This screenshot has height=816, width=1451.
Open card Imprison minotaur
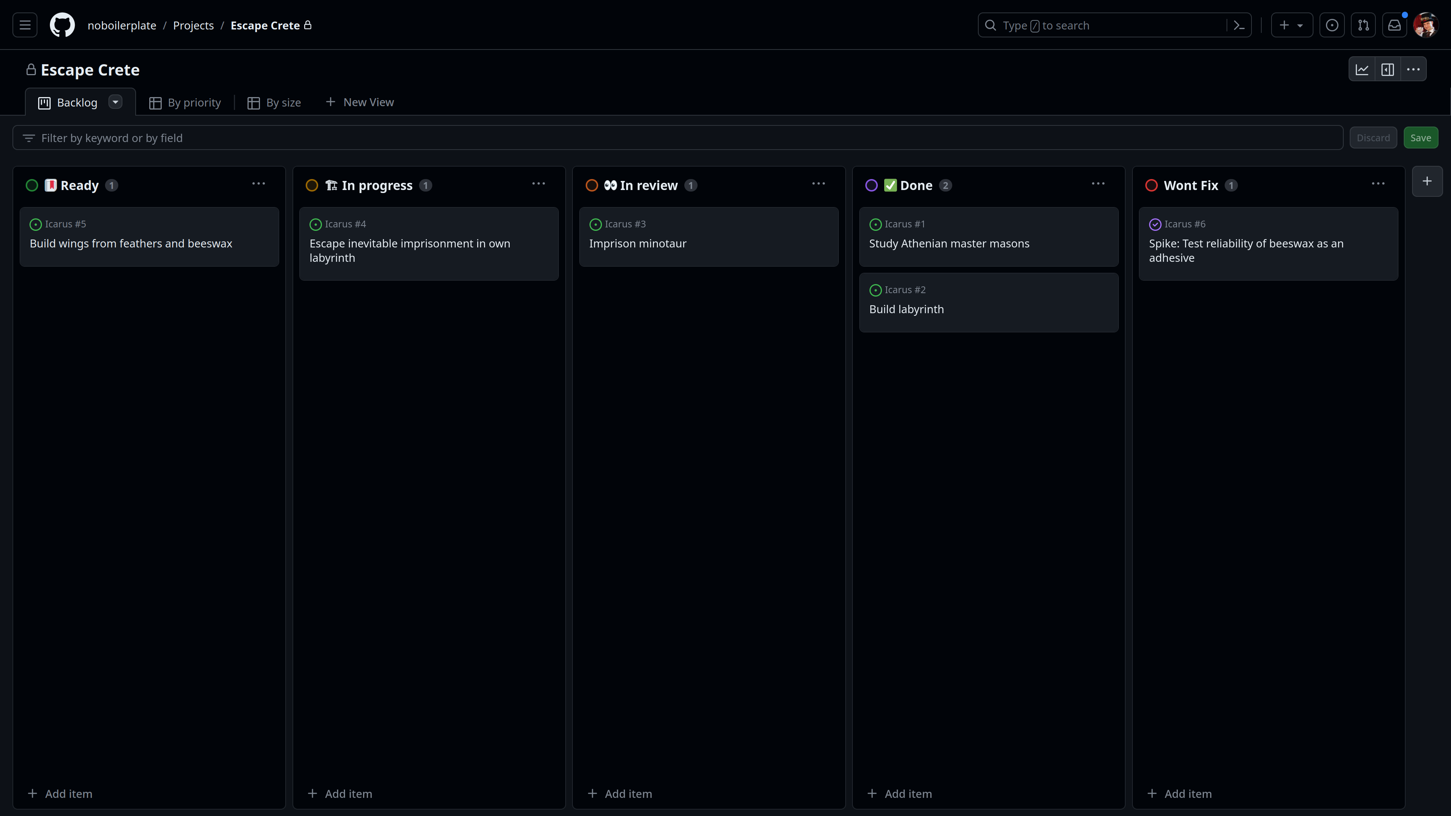637,244
